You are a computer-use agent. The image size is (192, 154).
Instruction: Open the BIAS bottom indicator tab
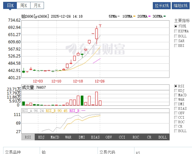pyautogui.click(x=95, y=137)
